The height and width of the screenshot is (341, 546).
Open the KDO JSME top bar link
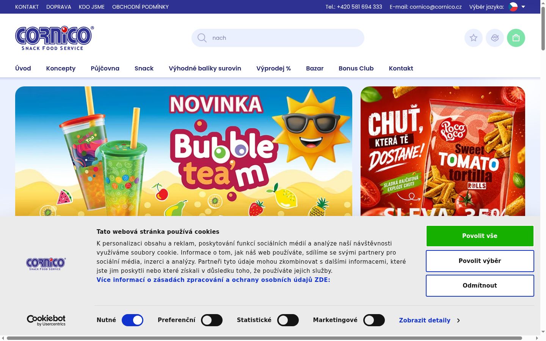[x=92, y=7]
